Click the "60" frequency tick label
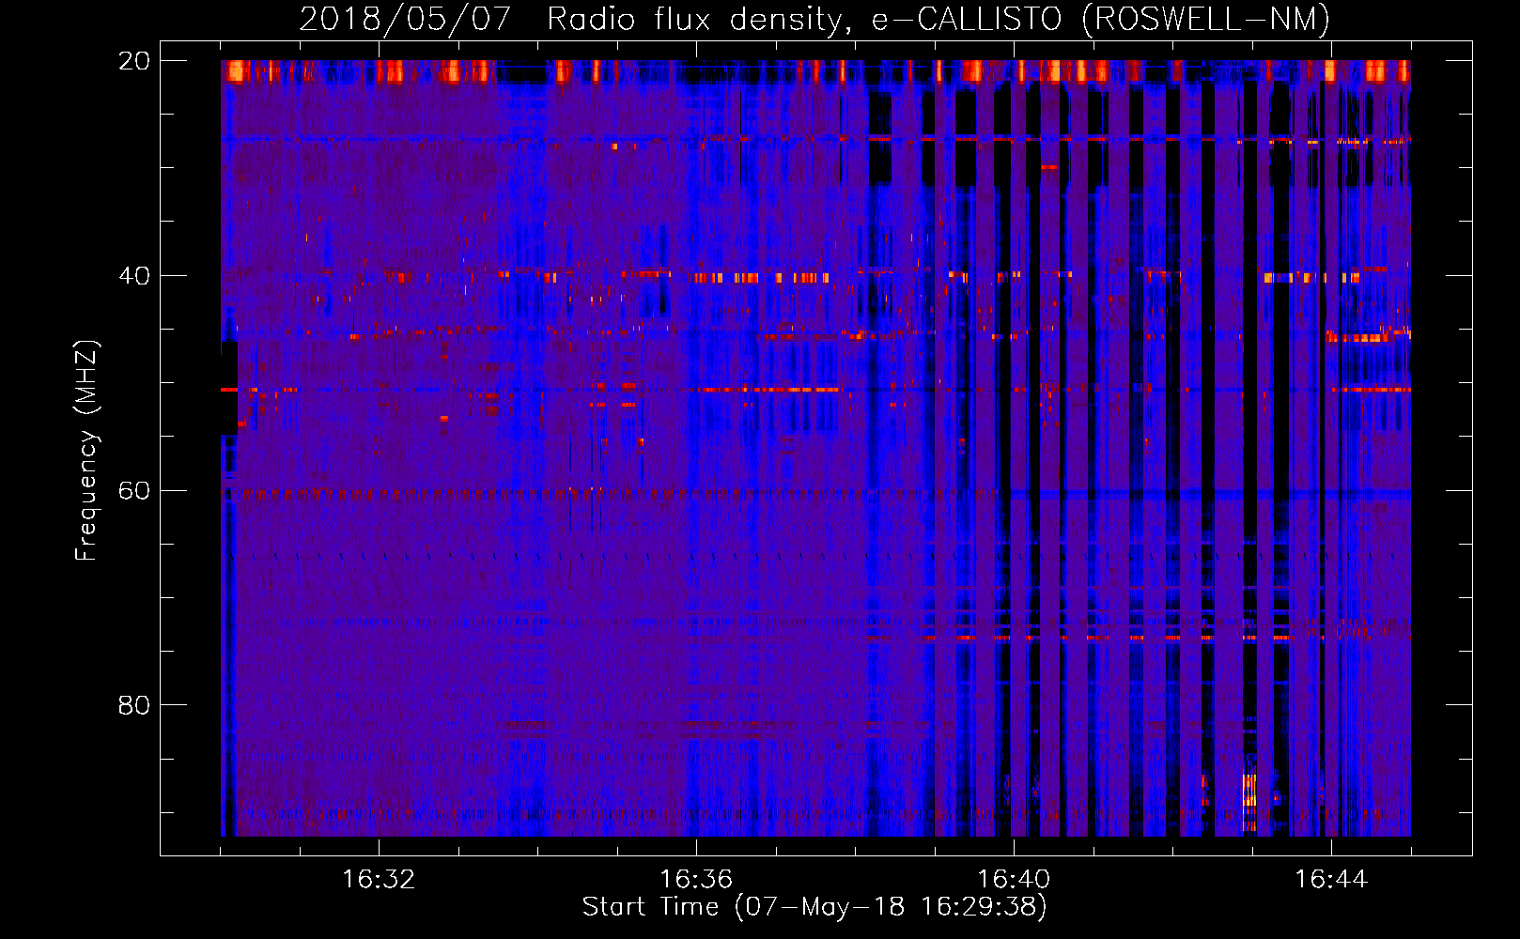 tap(134, 491)
